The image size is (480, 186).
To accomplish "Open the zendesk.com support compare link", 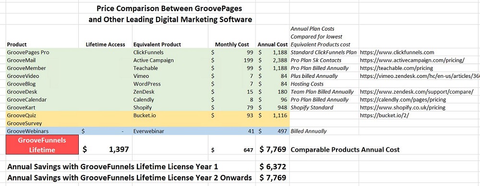I will point(417,92).
